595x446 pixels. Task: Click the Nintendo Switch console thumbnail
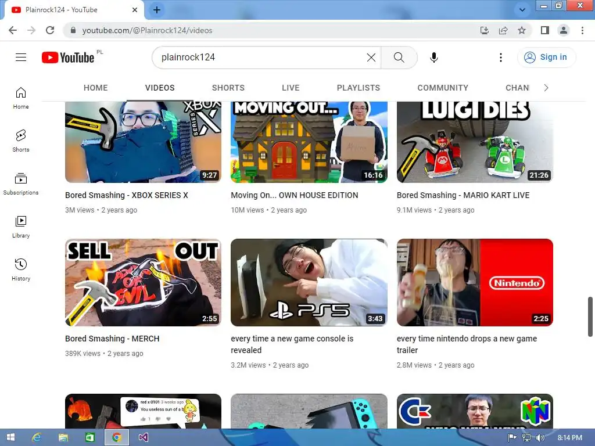(309, 411)
